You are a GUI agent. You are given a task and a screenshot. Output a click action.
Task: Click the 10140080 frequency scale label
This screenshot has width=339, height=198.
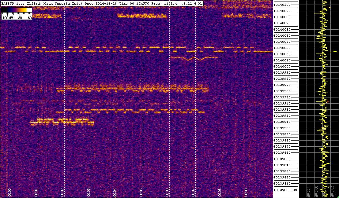click(x=282, y=17)
